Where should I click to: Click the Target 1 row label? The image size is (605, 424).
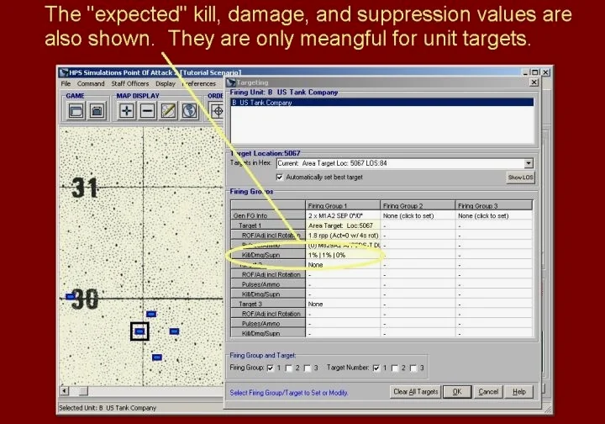click(268, 225)
